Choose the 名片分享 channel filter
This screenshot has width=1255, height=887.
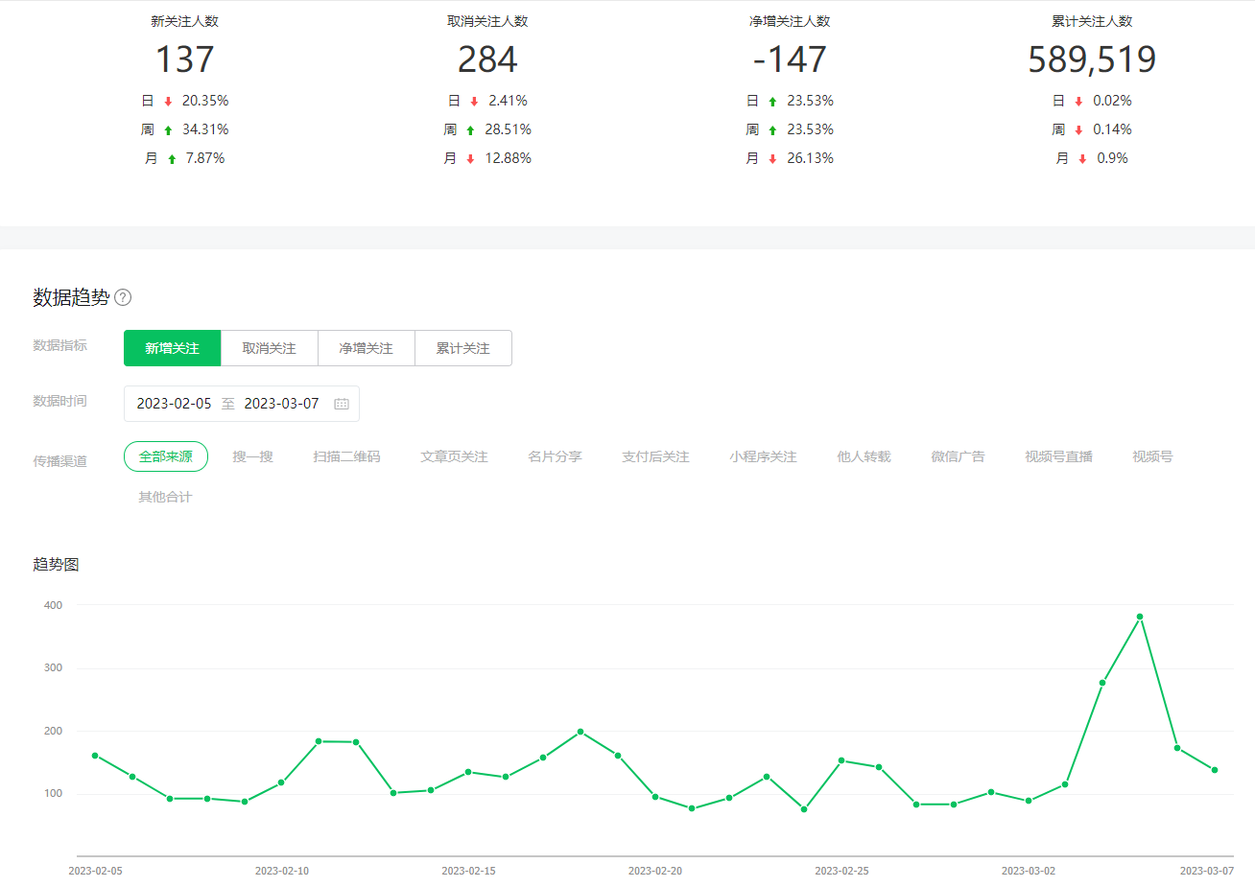point(555,456)
